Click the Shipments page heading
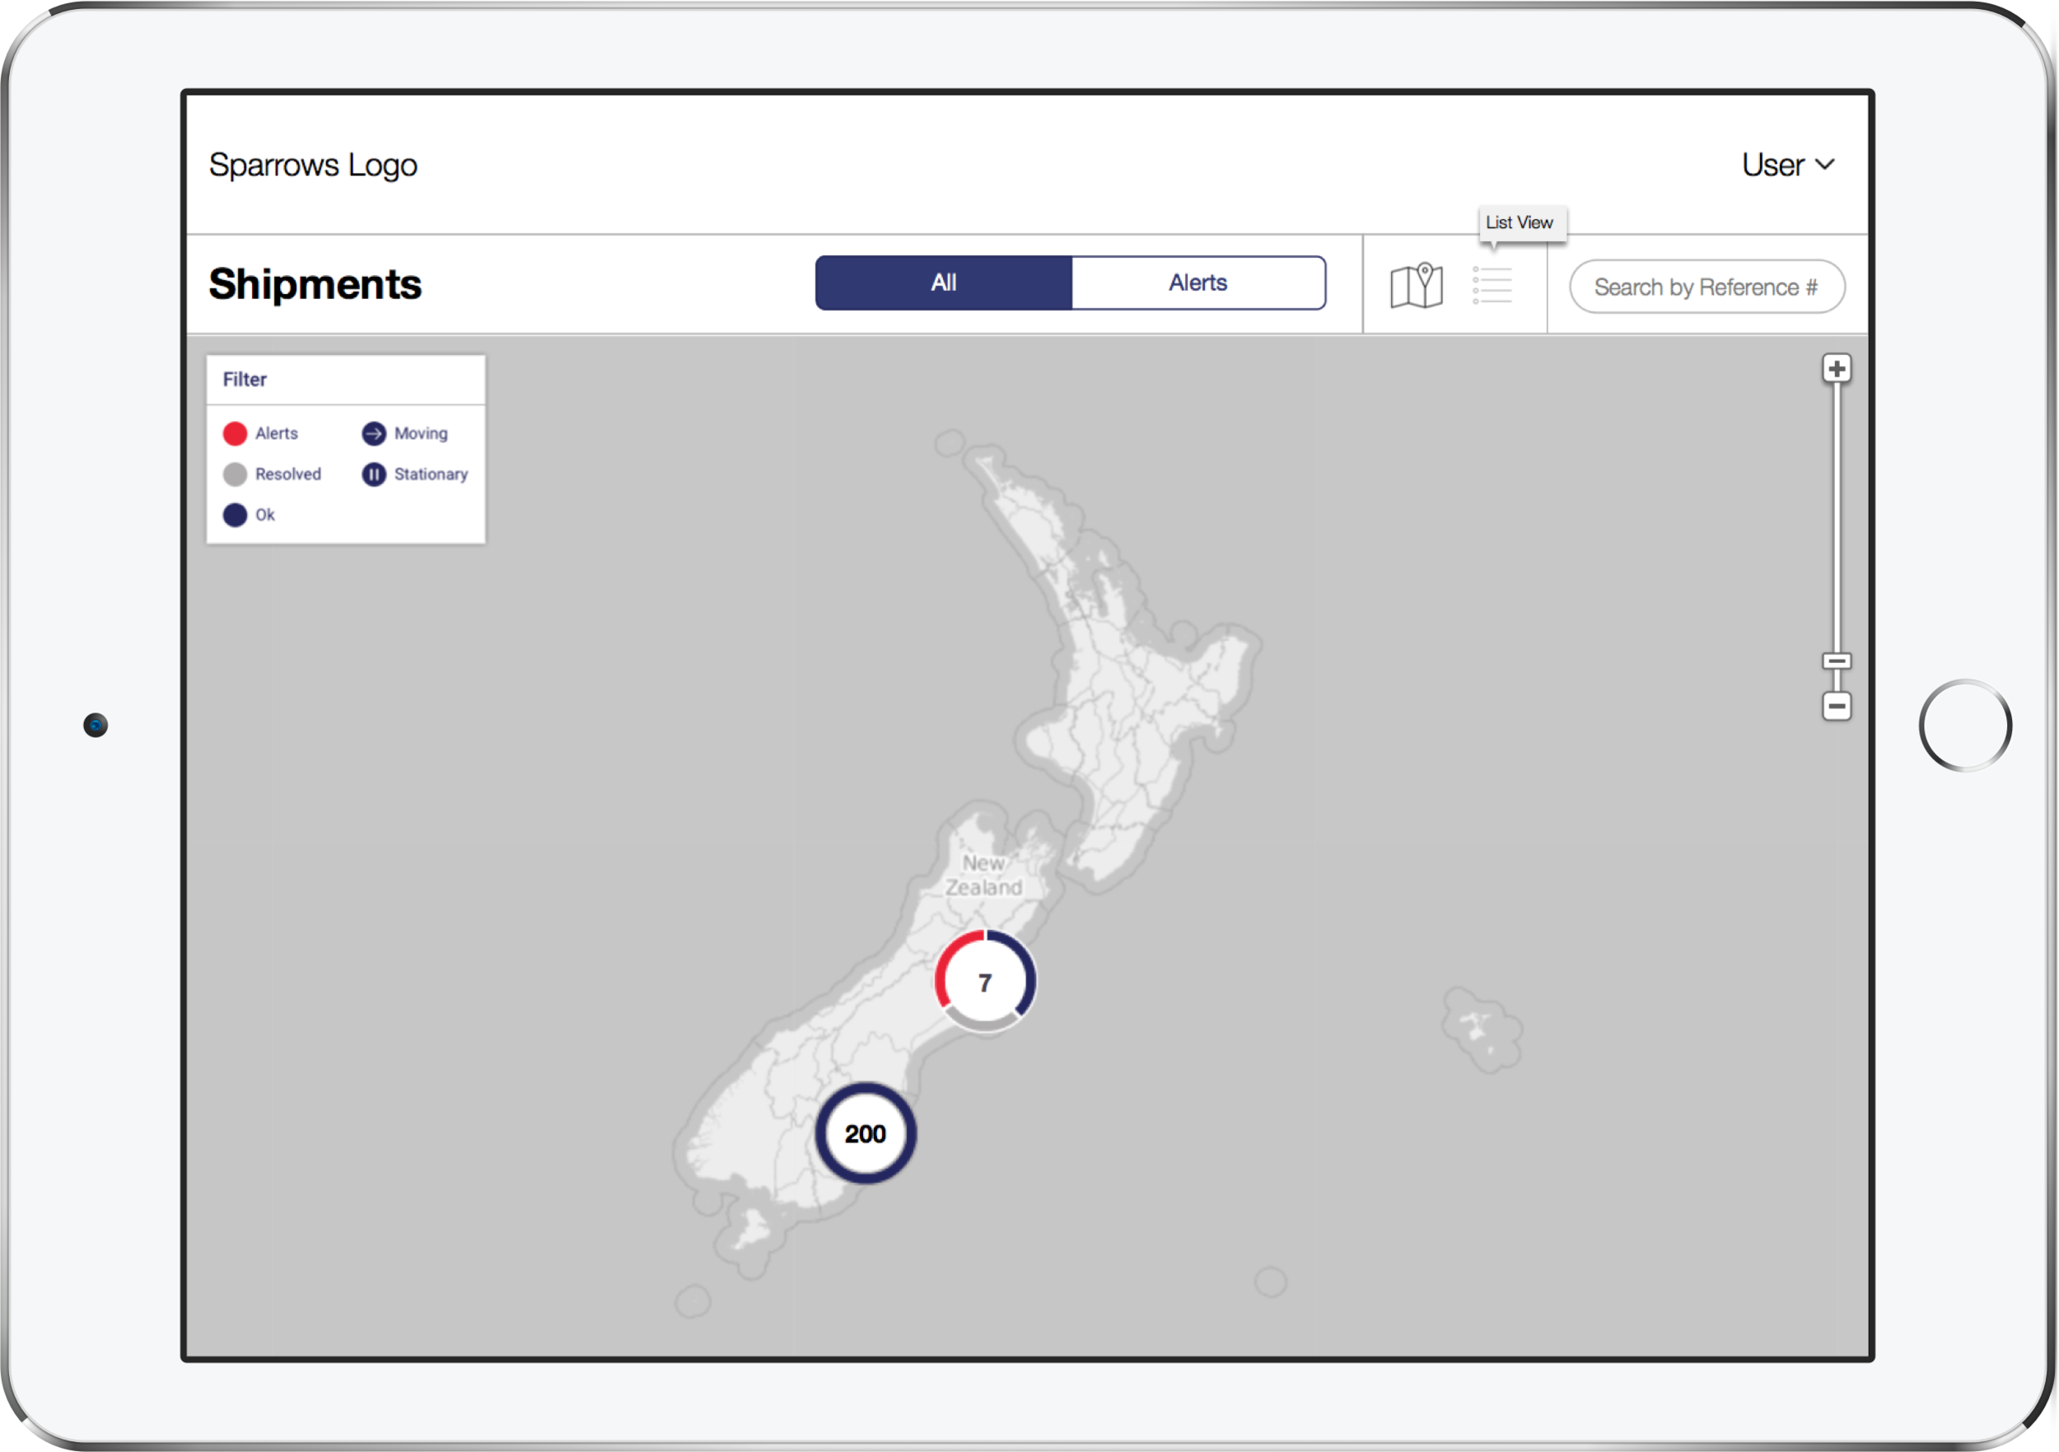Viewport: 2059px width, 1452px height. point(315,284)
